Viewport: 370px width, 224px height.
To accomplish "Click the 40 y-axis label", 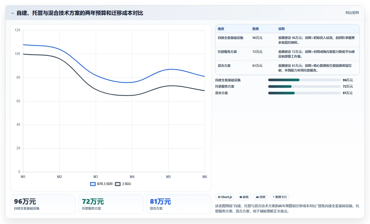I will (18, 125).
